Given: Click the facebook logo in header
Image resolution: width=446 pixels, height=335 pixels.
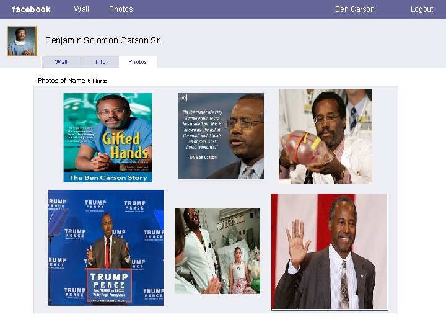Looking at the screenshot, I should point(32,9).
